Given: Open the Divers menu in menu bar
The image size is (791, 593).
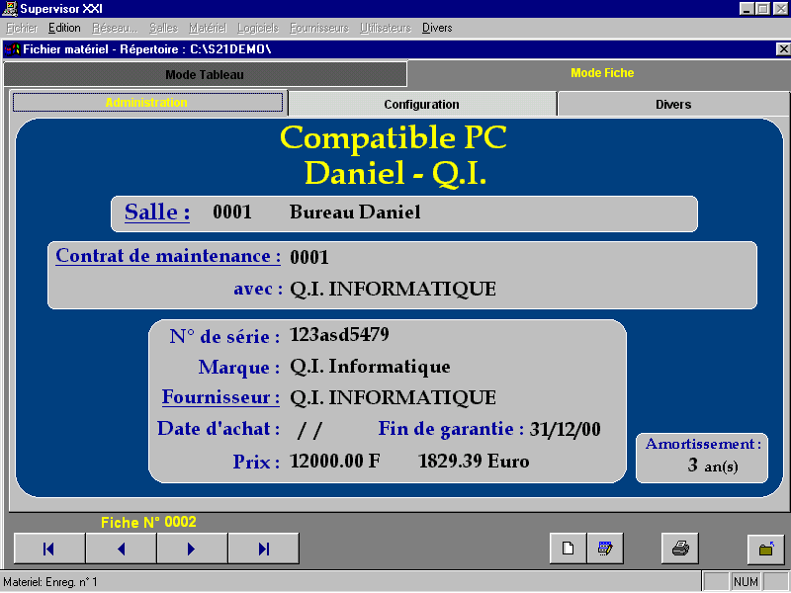Looking at the screenshot, I should 437,28.
